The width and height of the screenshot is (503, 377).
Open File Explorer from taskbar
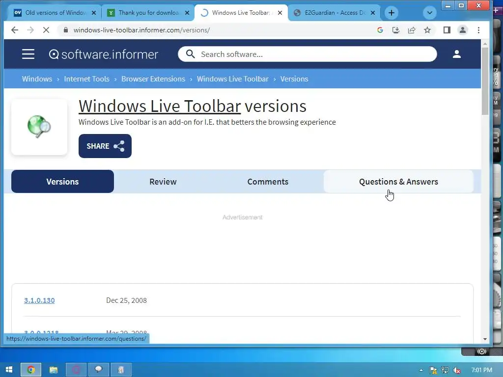pyautogui.click(x=53, y=370)
